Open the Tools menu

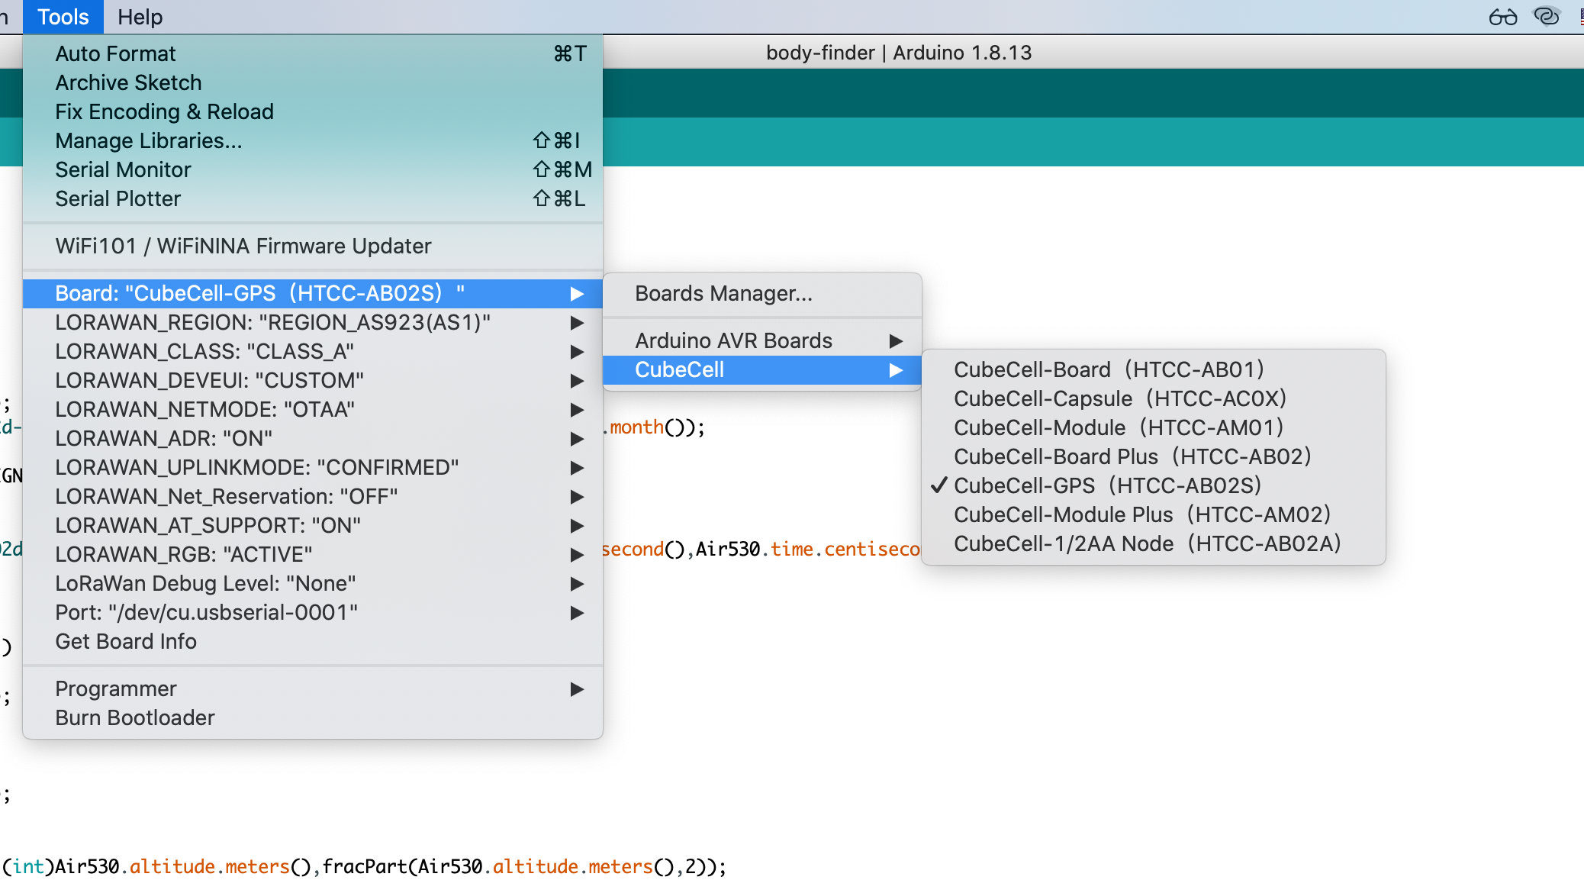pos(63,17)
